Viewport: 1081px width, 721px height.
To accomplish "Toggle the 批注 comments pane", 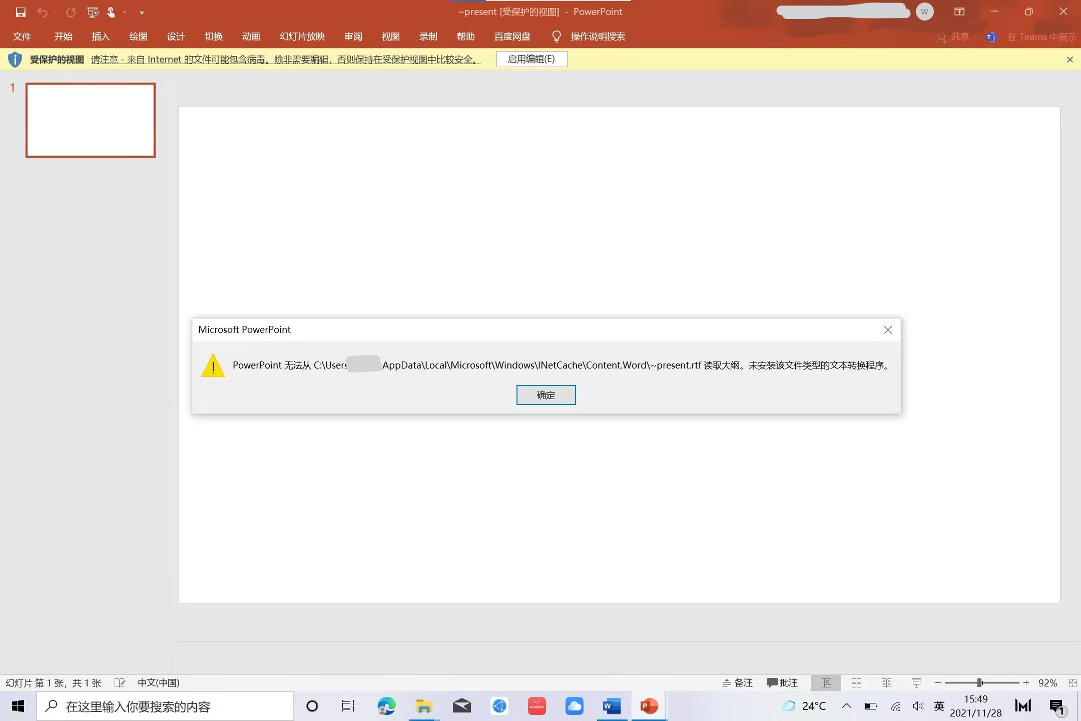I will pyautogui.click(x=782, y=683).
